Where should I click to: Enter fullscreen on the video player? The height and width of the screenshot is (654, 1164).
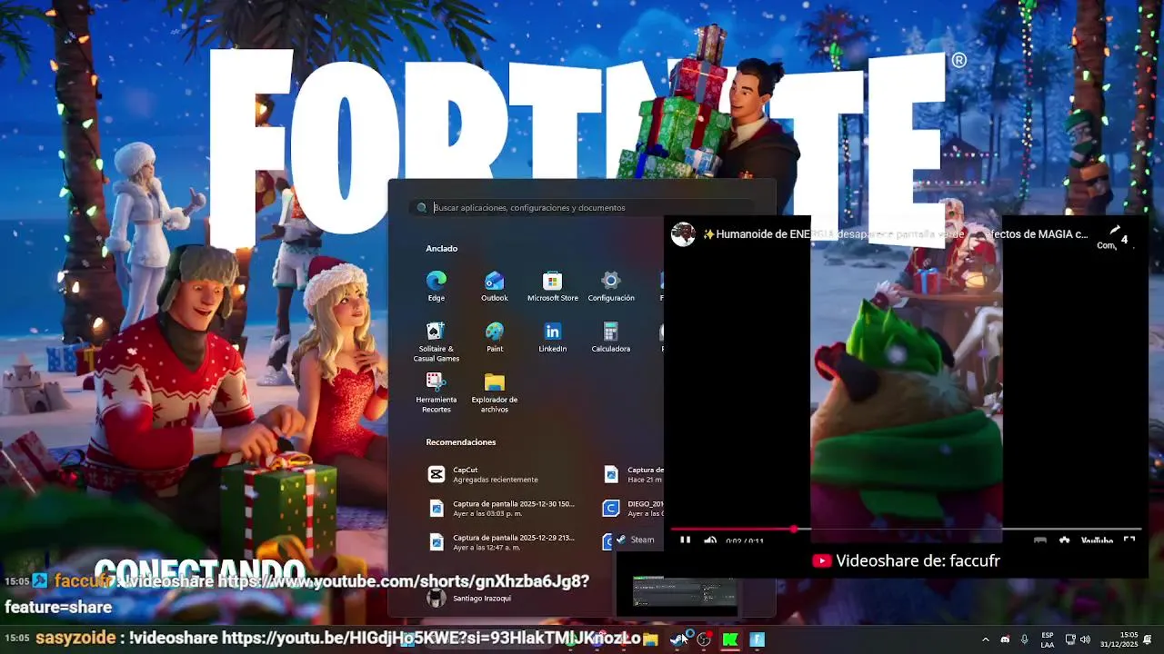[1129, 541]
